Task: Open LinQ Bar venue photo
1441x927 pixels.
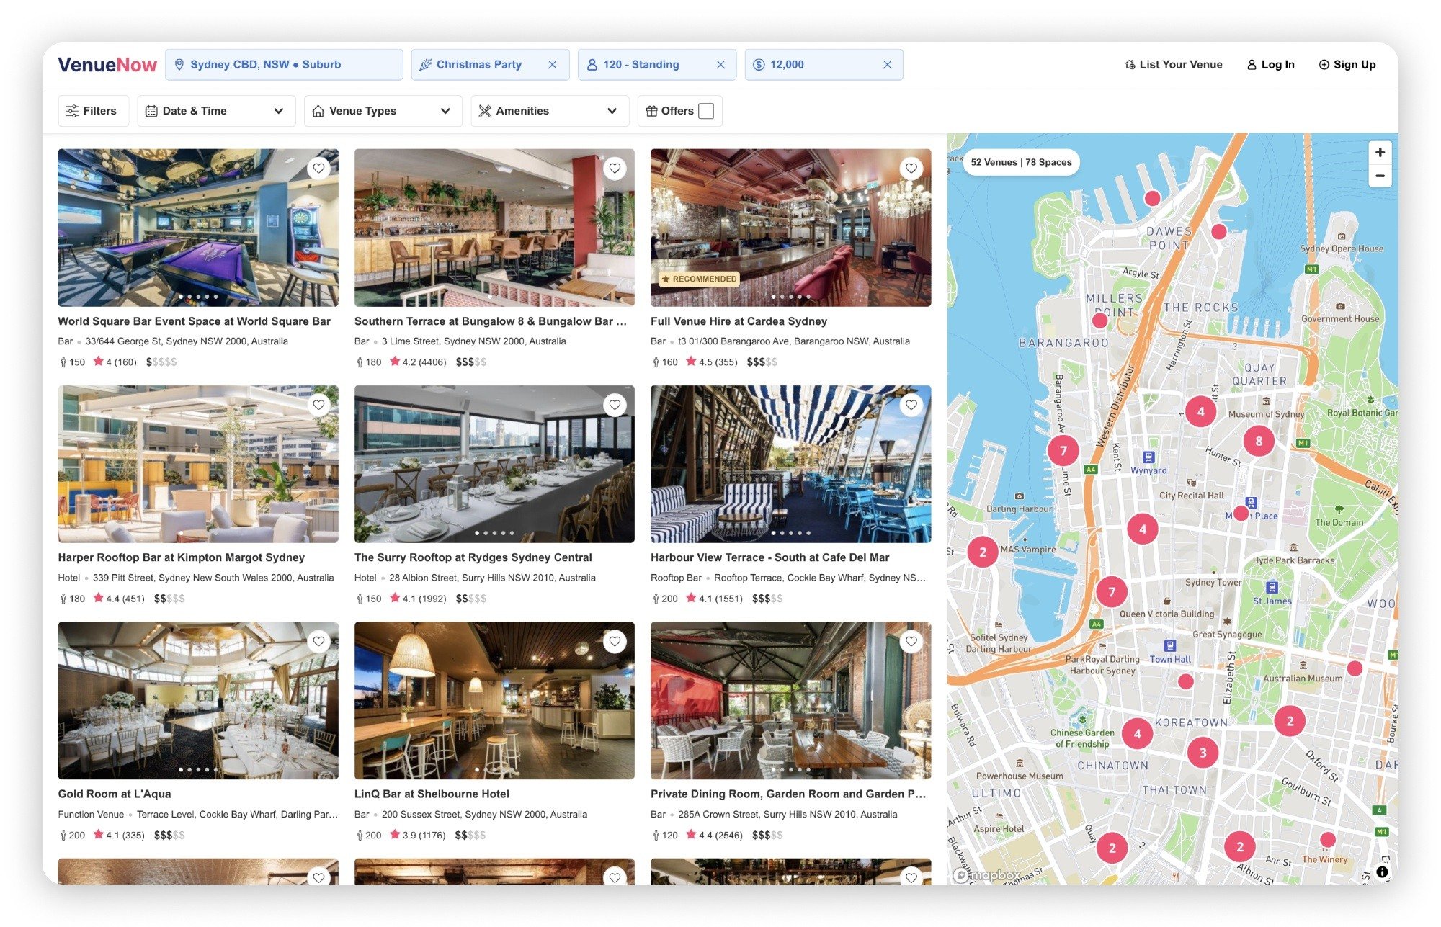Action: coord(494,700)
